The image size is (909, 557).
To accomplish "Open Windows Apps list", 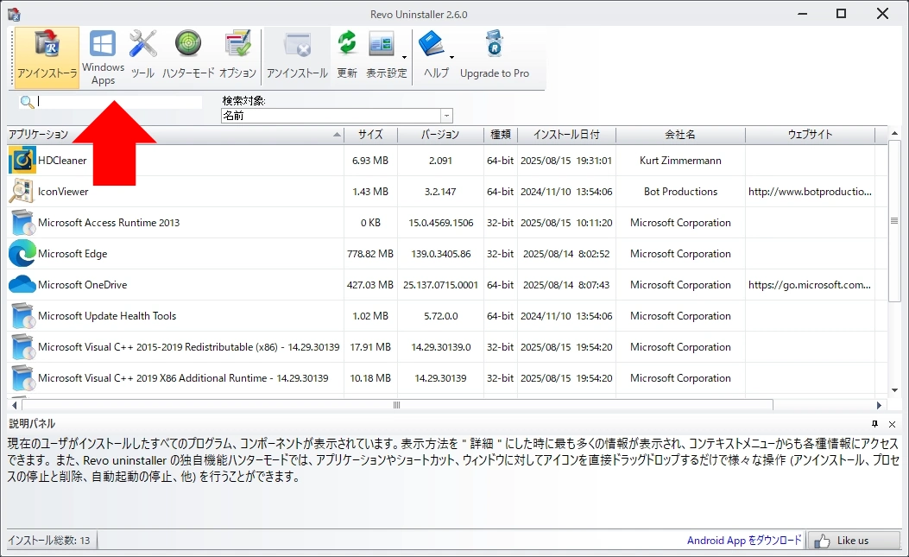I will coord(104,58).
